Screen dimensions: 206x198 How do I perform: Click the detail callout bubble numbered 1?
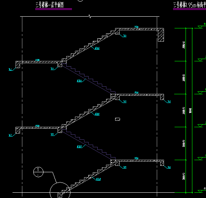pyautogui.click(x=38, y=172)
